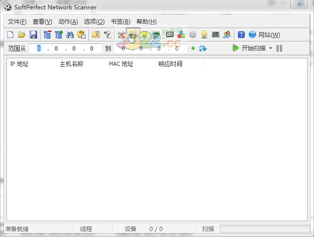Screen dimensions: 314x237
Task: Click the green plus add range icon
Action: (193, 48)
